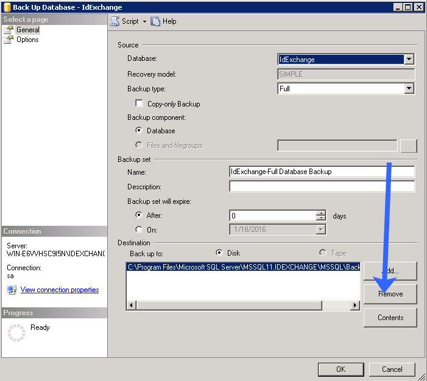Select the expire On radio button
This screenshot has width=427, height=381.
click(139, 229)
